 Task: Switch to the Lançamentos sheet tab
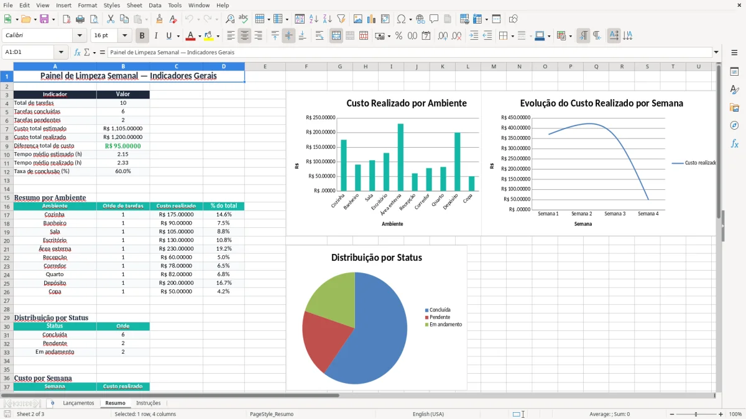[x=78, y=403]
